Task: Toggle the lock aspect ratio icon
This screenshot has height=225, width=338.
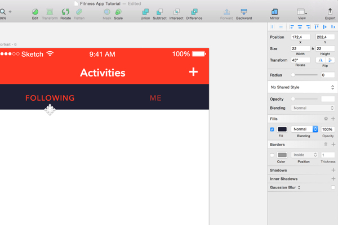Action: point(313,49)
